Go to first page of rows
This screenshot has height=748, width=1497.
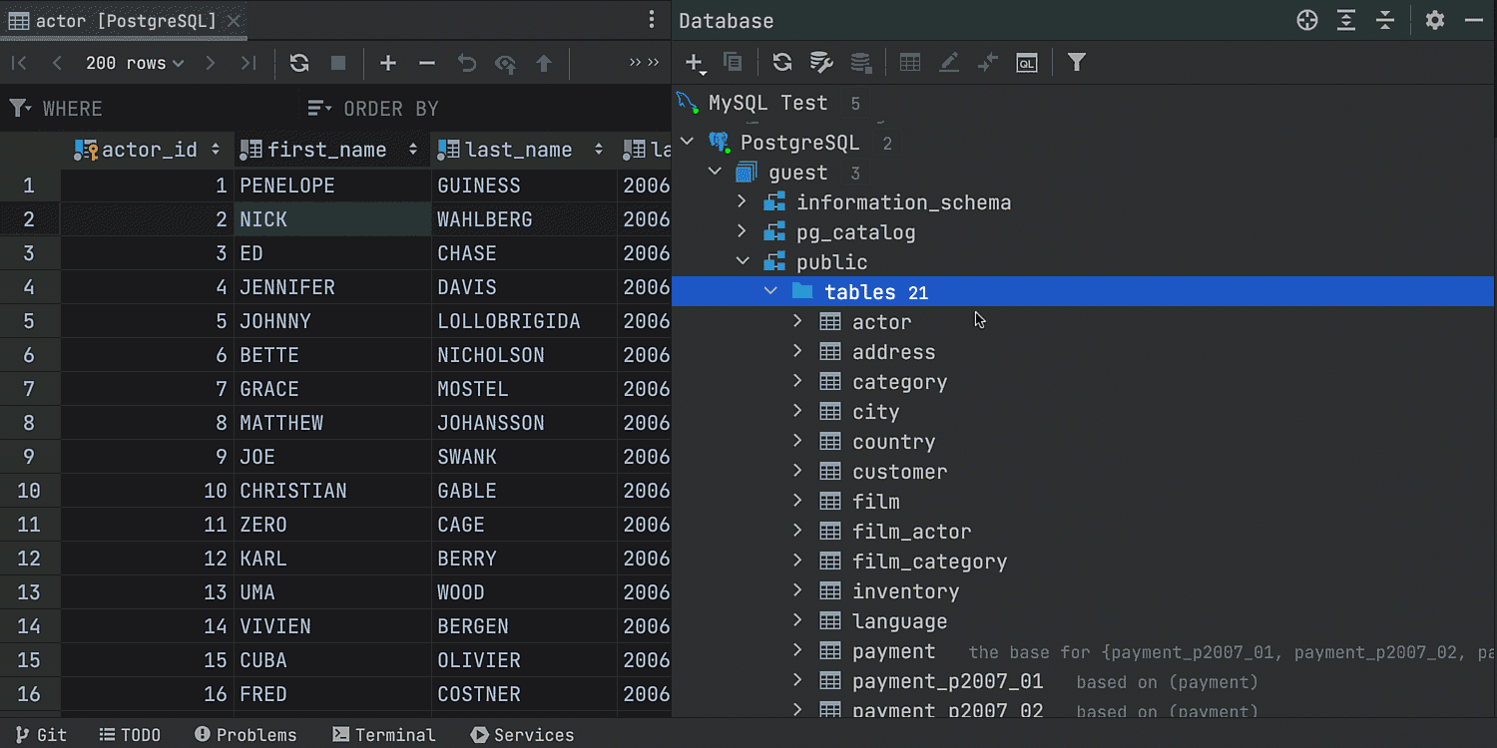coord(18,63)
